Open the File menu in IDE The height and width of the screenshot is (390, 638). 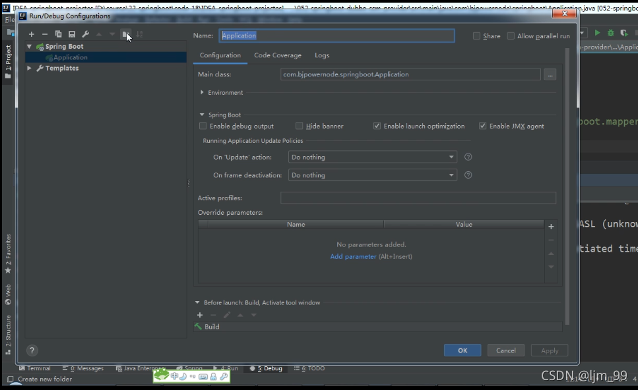[x=9, y=20]
